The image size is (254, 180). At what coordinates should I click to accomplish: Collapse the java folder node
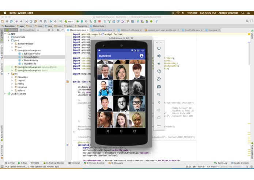(8, 40)
